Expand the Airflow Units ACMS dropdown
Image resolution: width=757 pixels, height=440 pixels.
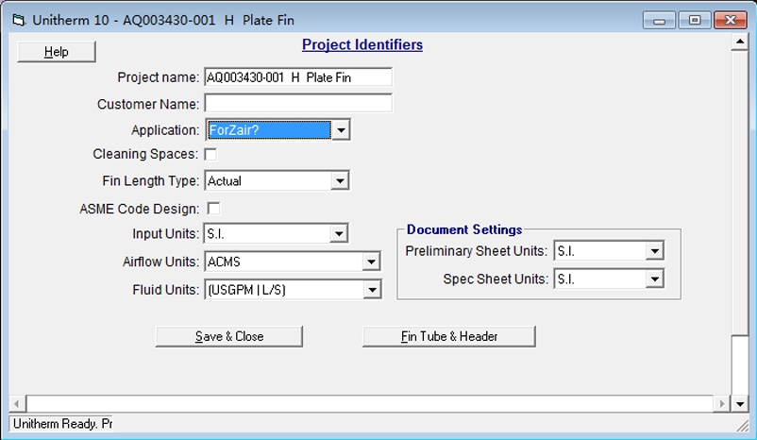[371, 262]
